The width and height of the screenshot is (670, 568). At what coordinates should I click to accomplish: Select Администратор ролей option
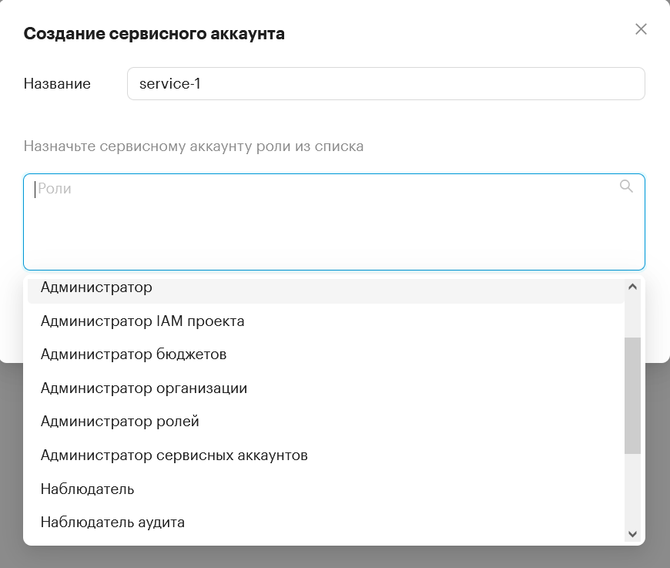pyautogui.click(x=326, y=422)
